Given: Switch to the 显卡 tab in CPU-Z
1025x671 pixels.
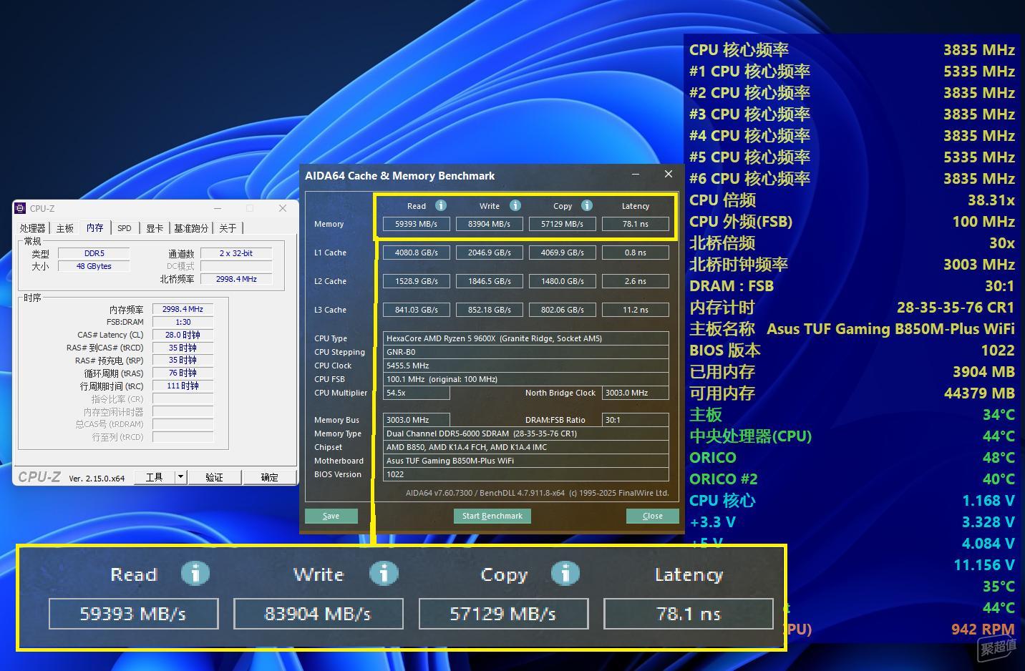Looking at the screenshot, I should point(155,228).
